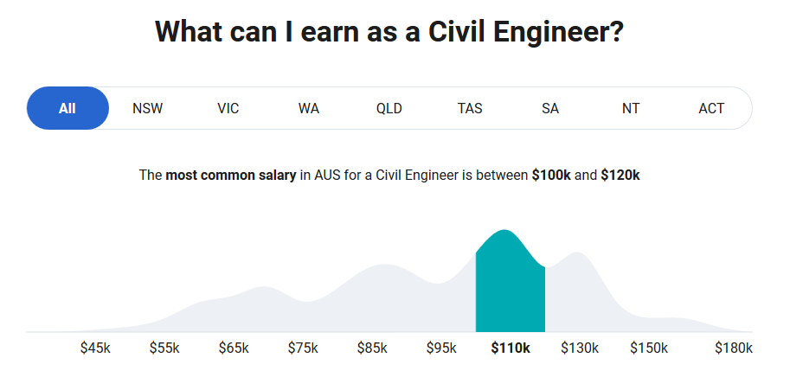Image resolution: width=790 pixels, height=377 pixels.
Task: Choose the SA region tab
Action: click(x=550, y=108)
